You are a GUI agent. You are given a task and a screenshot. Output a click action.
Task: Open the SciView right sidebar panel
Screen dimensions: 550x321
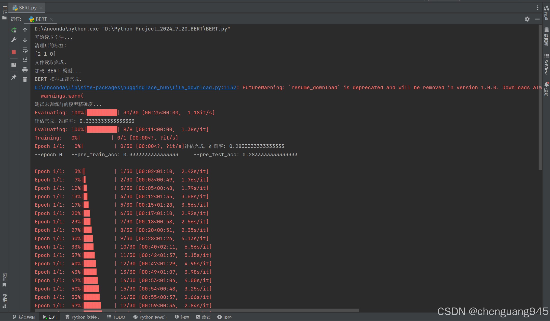pos(546,64)
